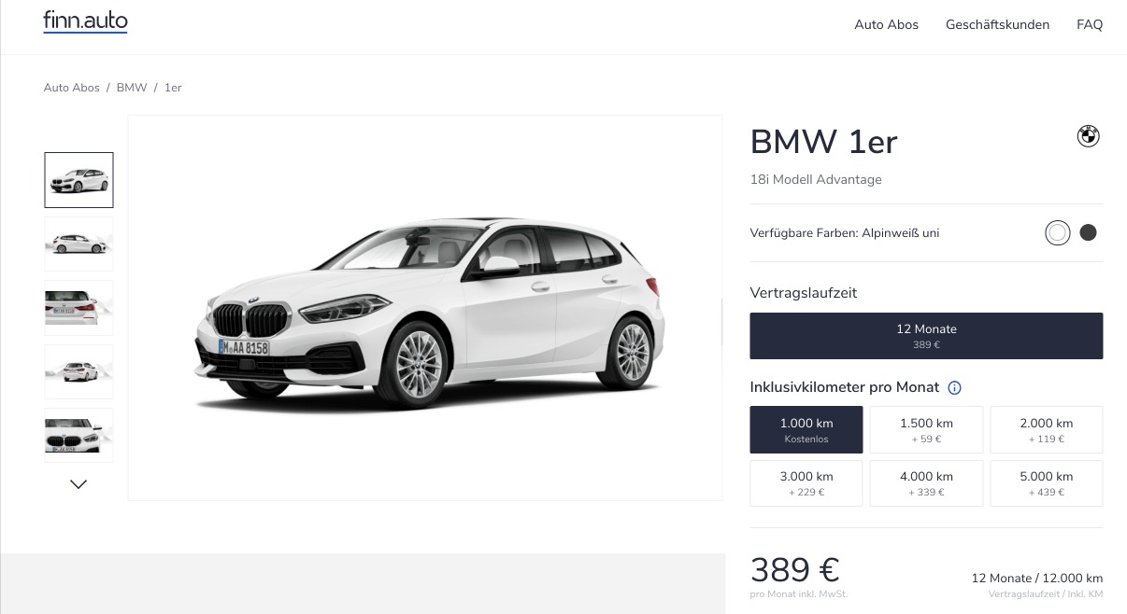This screenshot has height=614, width=1127.
Task: Pick the 3.000 km mileage package
Action: coord(806,482)
